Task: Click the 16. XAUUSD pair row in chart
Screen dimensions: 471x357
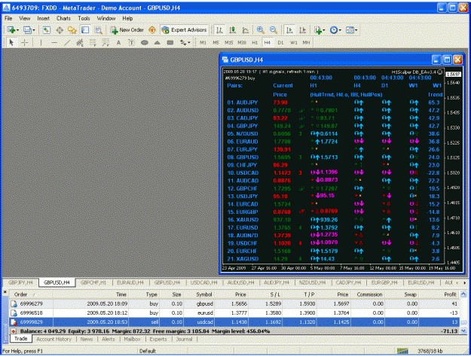Action: coord(334,219)
